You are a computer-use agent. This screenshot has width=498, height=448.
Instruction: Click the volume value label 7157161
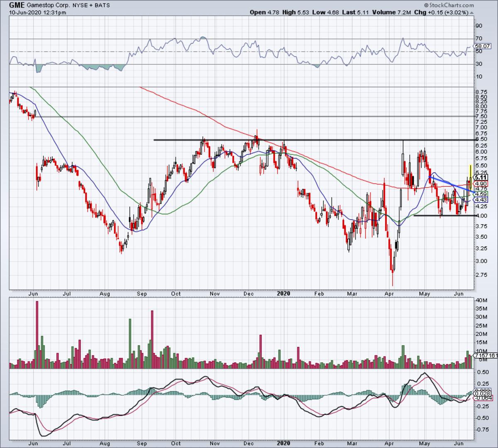tap(486, 356)
